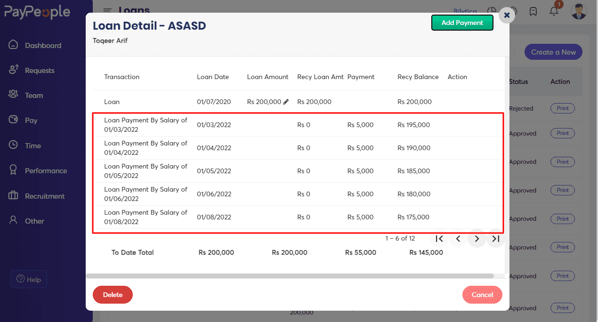This screenshot has height=322, width=598.
Task: Open the bookmarks icon in the header
Action: click(533, 11)
